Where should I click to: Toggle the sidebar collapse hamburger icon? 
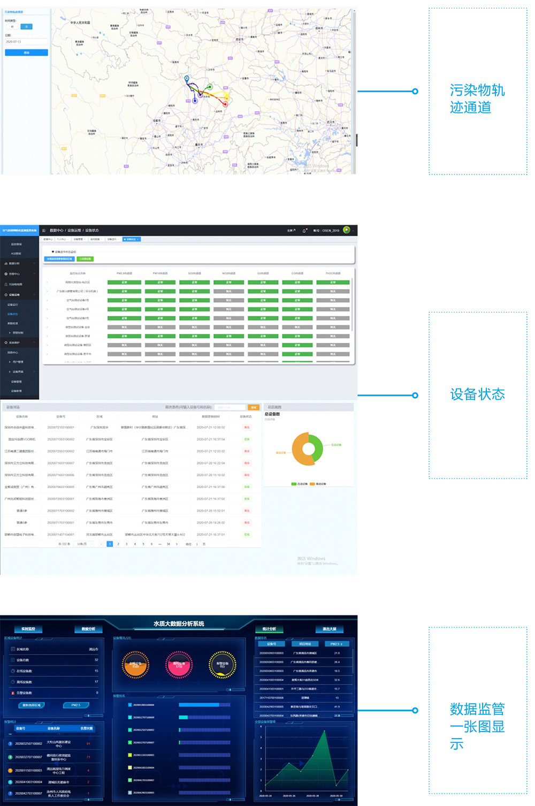pyautogui.click(x=44, y=231)
